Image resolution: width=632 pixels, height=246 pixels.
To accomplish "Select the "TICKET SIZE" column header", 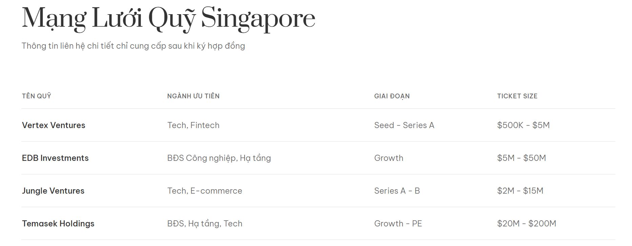I will (517, 96).
